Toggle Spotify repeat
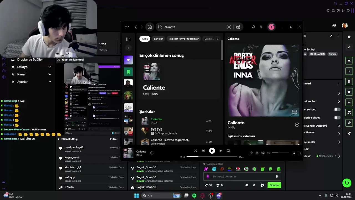This screenshot has width=355, height=200. (x=228, y=151)
